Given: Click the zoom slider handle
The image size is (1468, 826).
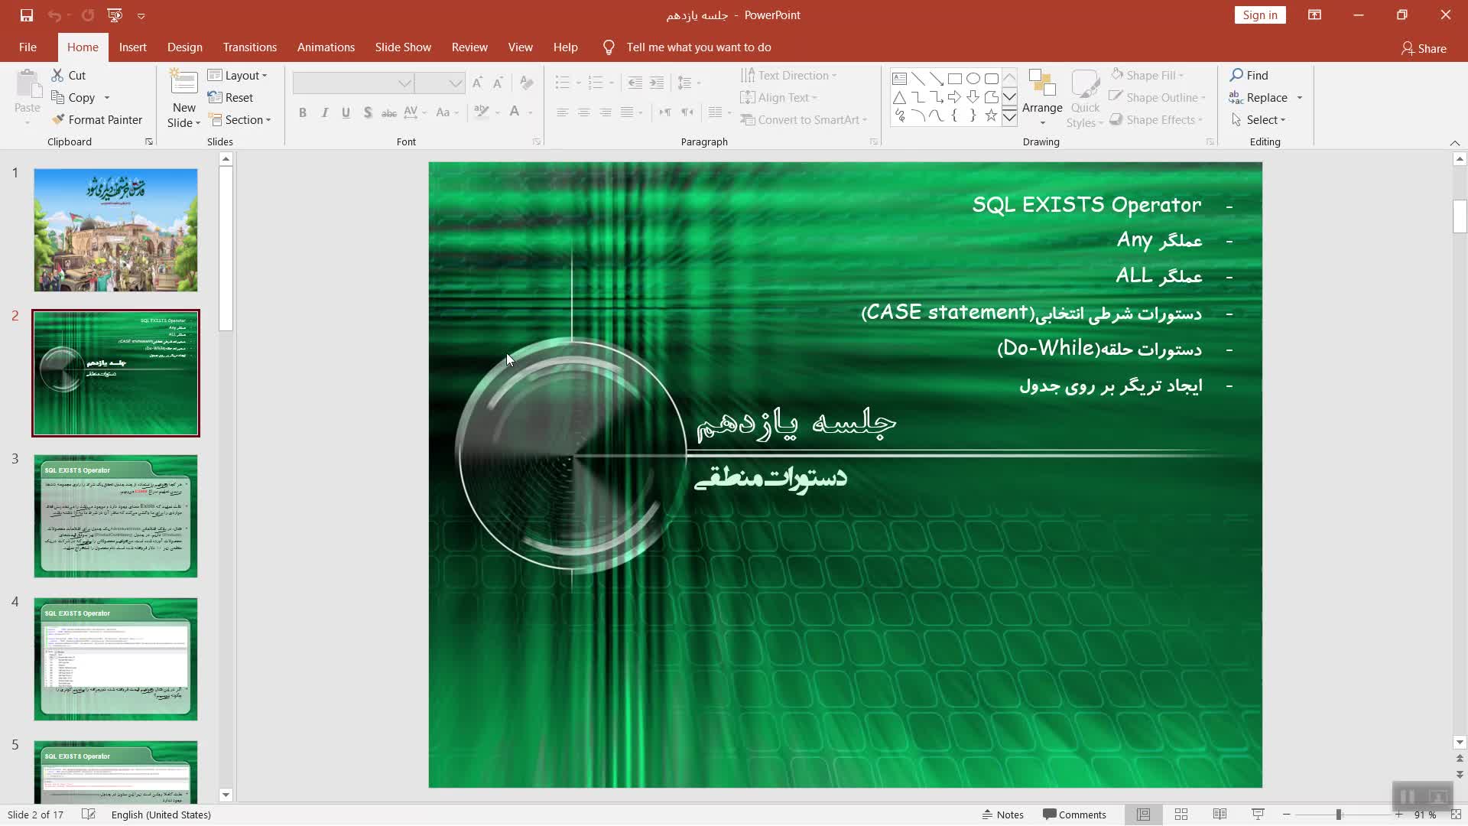Looking at the screenshot, I should pos(1338,815).
